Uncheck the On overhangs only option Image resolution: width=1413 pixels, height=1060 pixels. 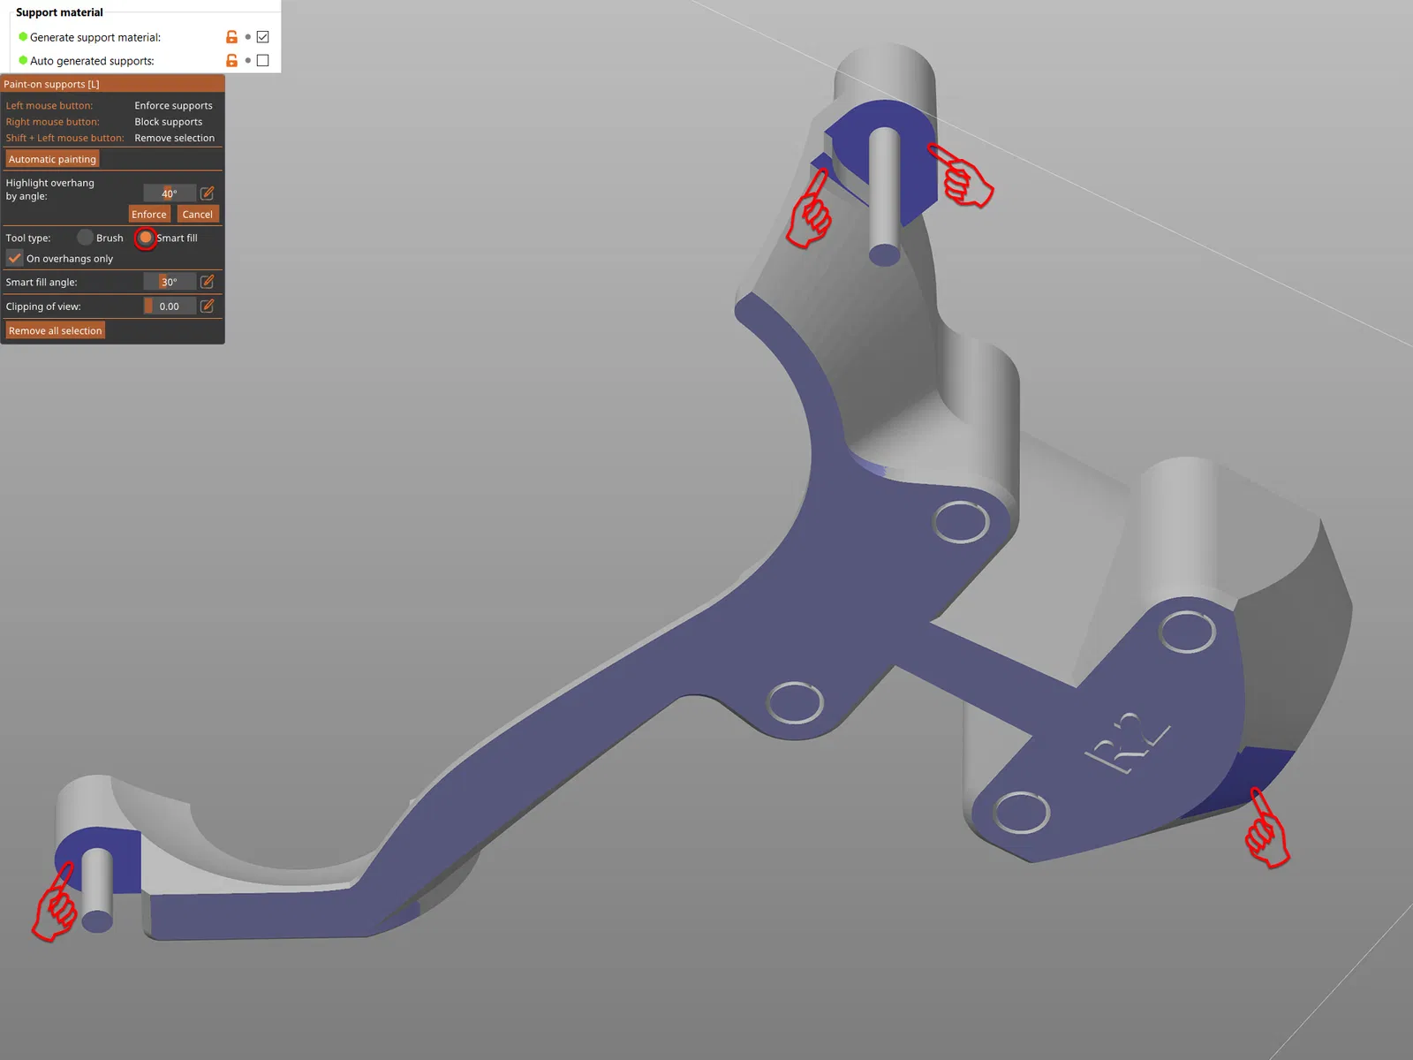click(x=15, y=258)
